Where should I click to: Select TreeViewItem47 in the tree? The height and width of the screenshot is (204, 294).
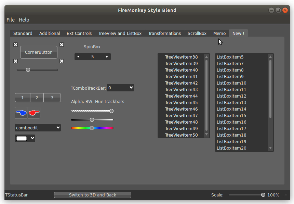tap(181, 116)
